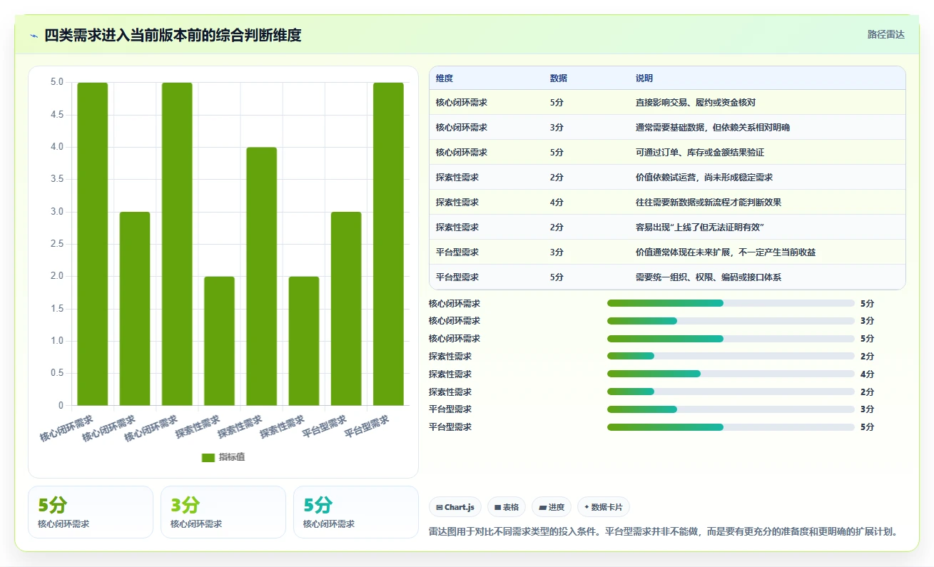Click the 核心闭环需求 chart bar valued at 3
The height and width of the screenshot is (567, 934).
(x=135, y=309)
